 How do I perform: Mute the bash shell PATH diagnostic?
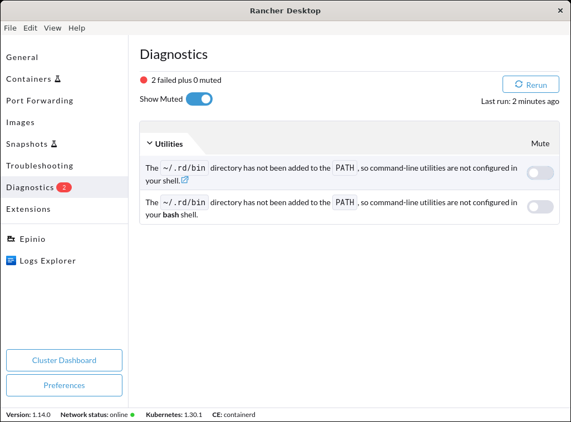(x=540, y=207)
